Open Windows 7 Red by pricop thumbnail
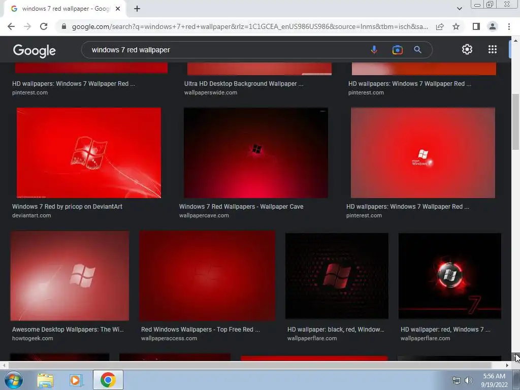The image size is (520, 390). [x=89, y=152]
